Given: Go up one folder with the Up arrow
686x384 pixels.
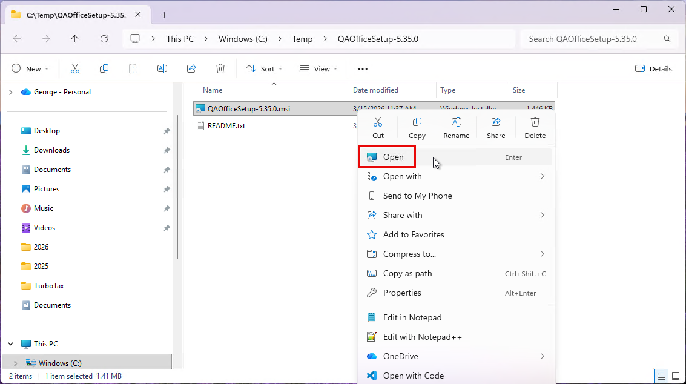Looking at the screenshot, I should 74,39.
